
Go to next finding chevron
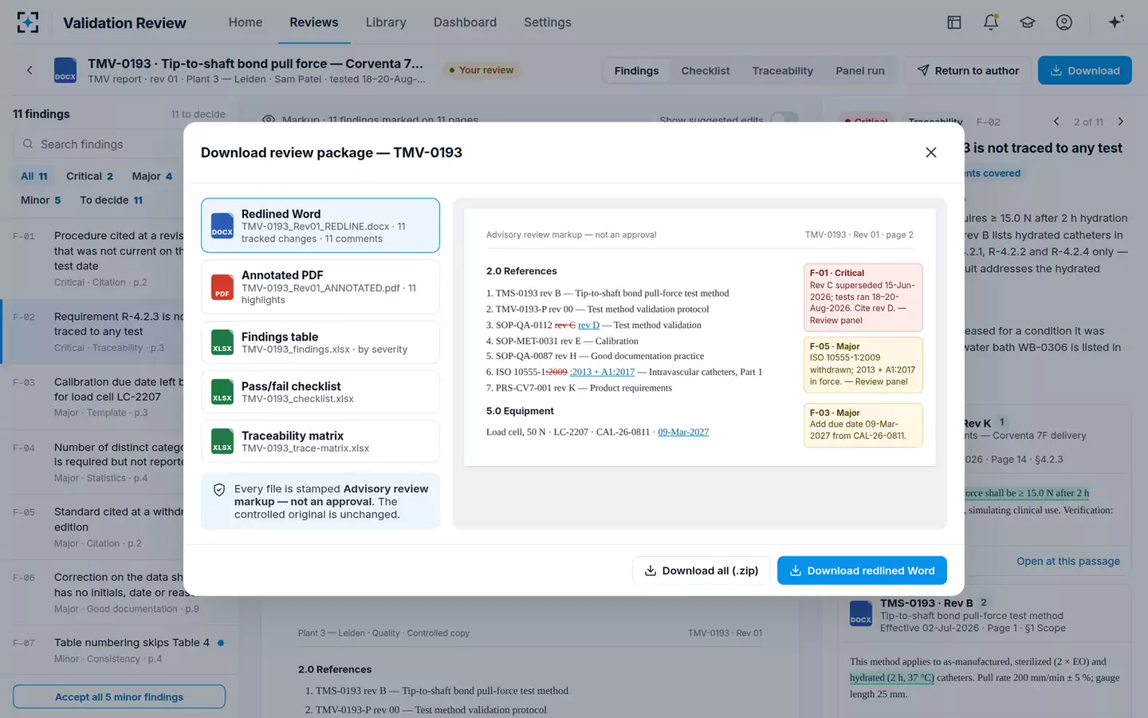pos(1120,121)
